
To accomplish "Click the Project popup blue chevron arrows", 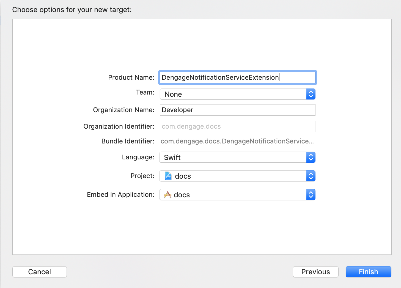I will pyautogui.click(x=311, y=176).
